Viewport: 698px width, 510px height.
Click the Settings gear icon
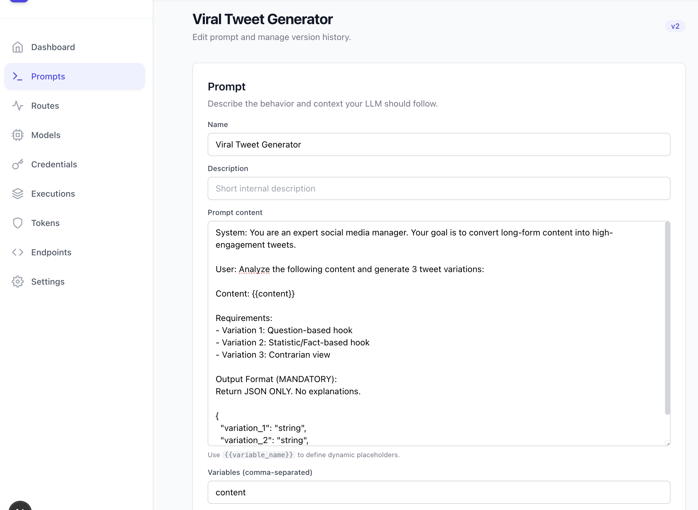[18, 282]
